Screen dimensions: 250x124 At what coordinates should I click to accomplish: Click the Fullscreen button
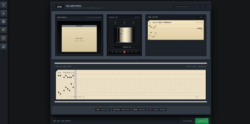coord(187,121)
